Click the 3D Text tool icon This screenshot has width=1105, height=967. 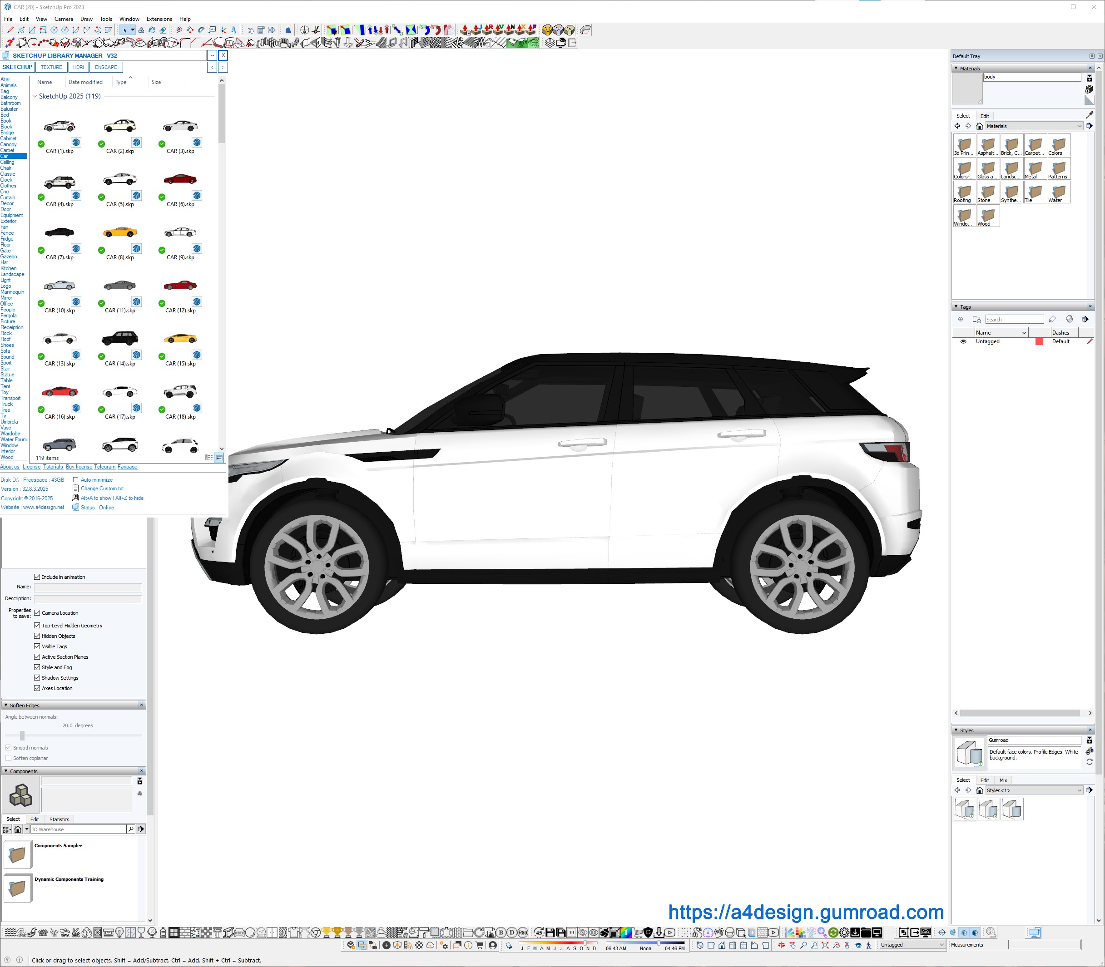[x=234, y=30]
